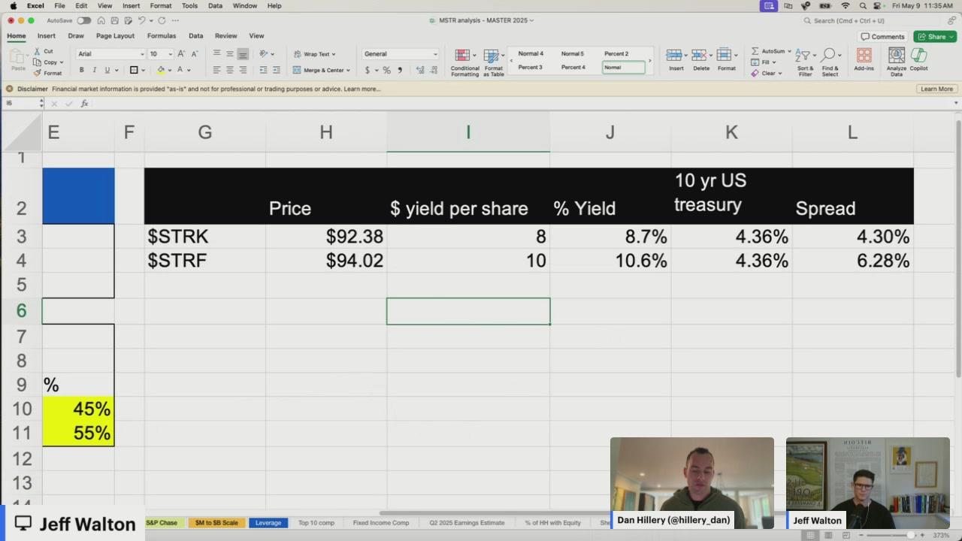Apply comma style format
962x541 pixels.
[399, 70]
